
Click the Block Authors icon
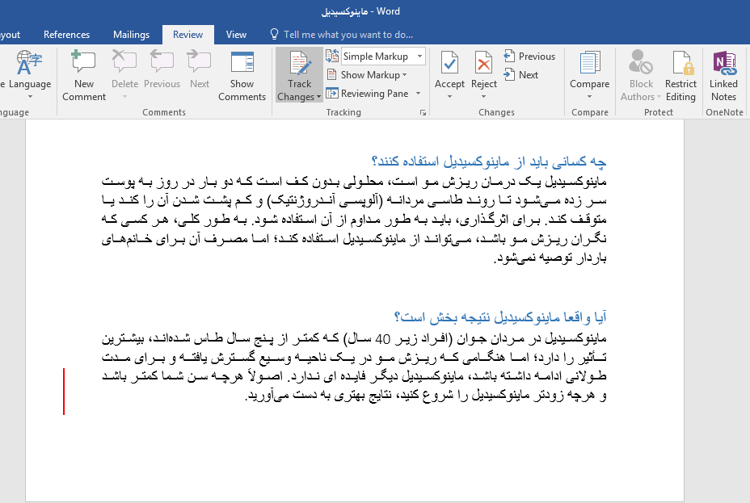click(640, 63)
